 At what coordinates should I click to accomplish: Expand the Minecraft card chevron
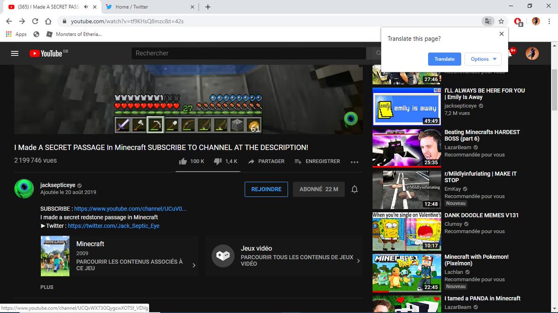point(193,265)
